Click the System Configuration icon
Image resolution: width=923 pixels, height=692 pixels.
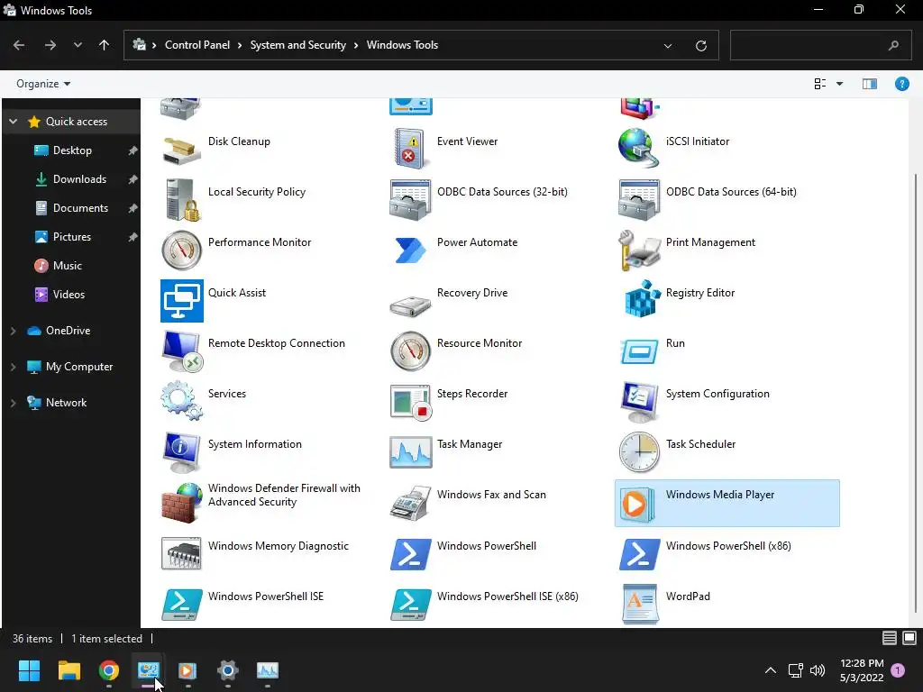(639, 402)
